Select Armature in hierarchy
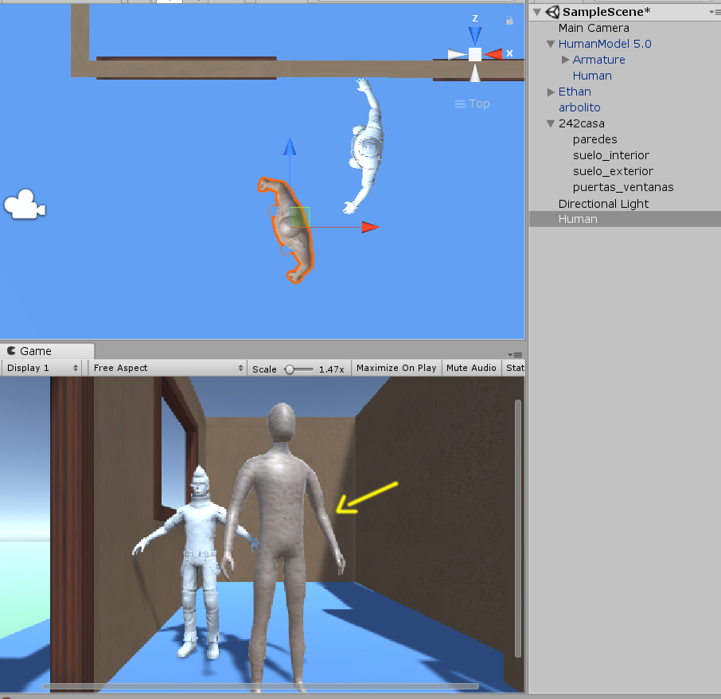721x699 pixels. click(x=598, y=60)
